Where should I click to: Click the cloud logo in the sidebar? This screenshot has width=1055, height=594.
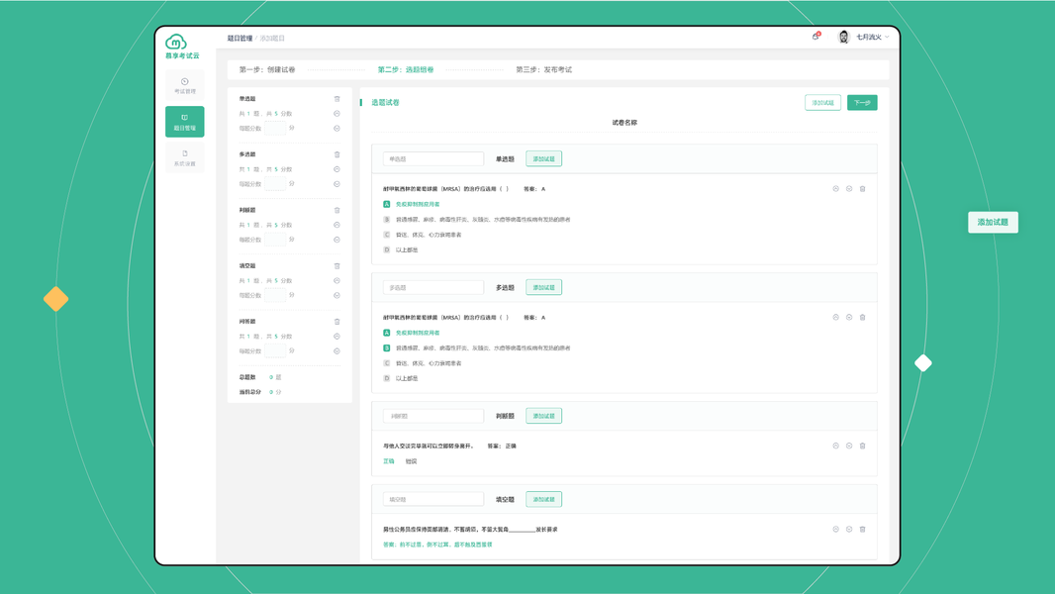click(176, 43)
